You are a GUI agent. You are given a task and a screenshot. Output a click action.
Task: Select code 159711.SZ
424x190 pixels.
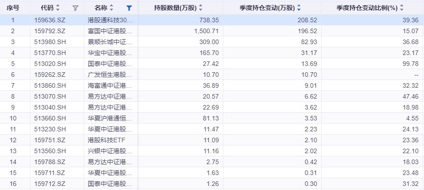coord(50,173)
